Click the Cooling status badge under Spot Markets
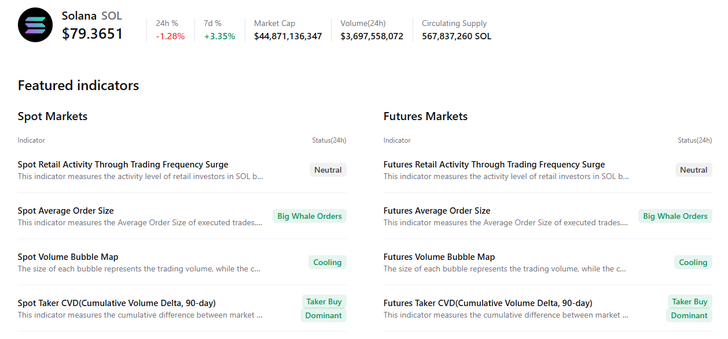Viewport: 728px width, 339px height. coord(327,262)
